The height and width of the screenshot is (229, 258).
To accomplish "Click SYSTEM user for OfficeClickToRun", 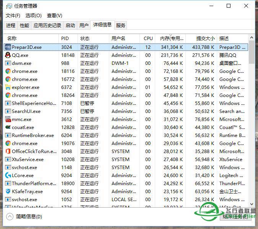I will [x=120, y=151].
